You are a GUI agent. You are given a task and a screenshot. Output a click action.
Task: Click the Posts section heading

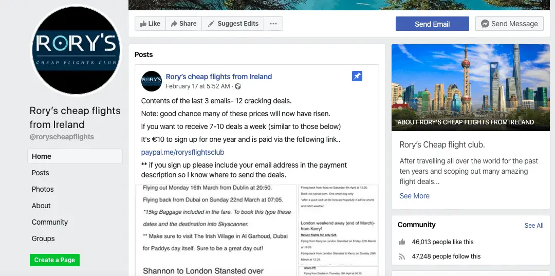point(144,54)
